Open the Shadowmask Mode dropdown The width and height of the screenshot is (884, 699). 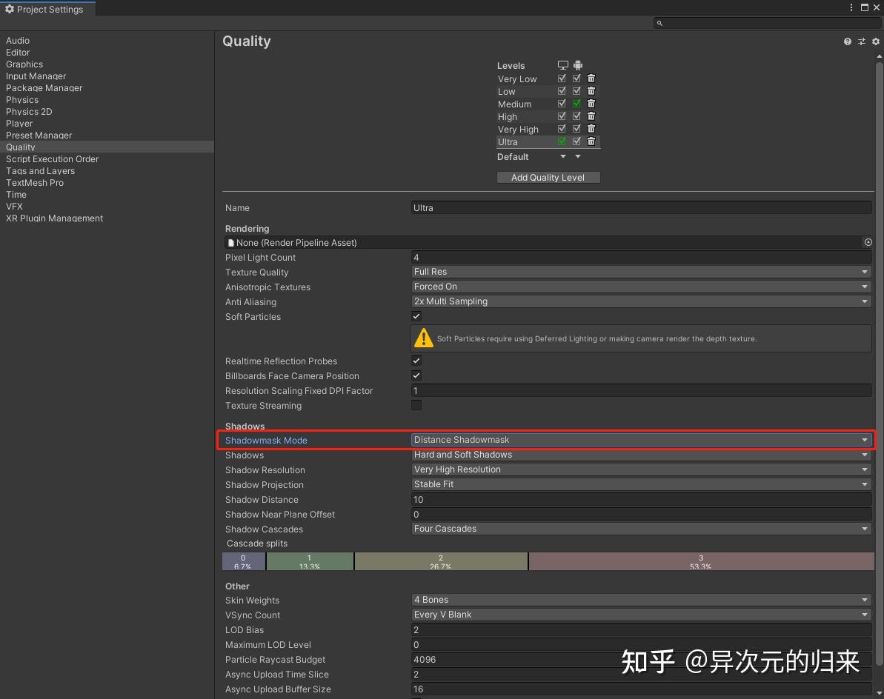coord(641,439)
